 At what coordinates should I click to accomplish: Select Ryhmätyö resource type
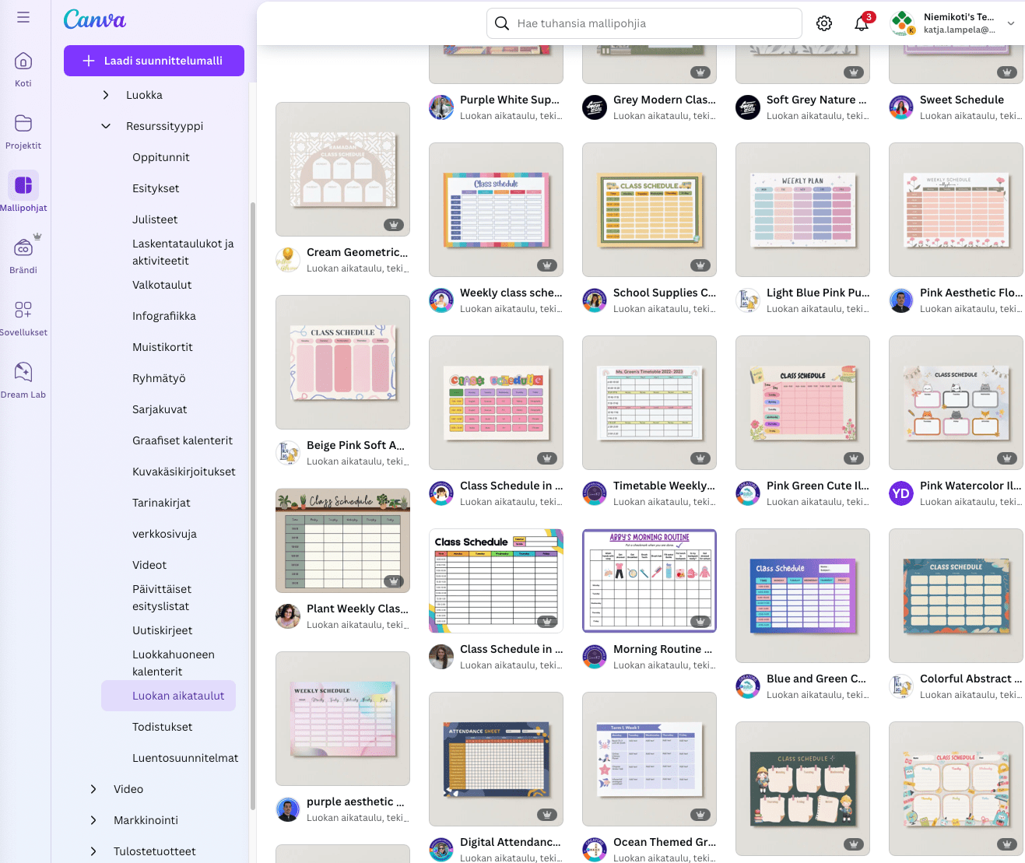coord(159,378)
